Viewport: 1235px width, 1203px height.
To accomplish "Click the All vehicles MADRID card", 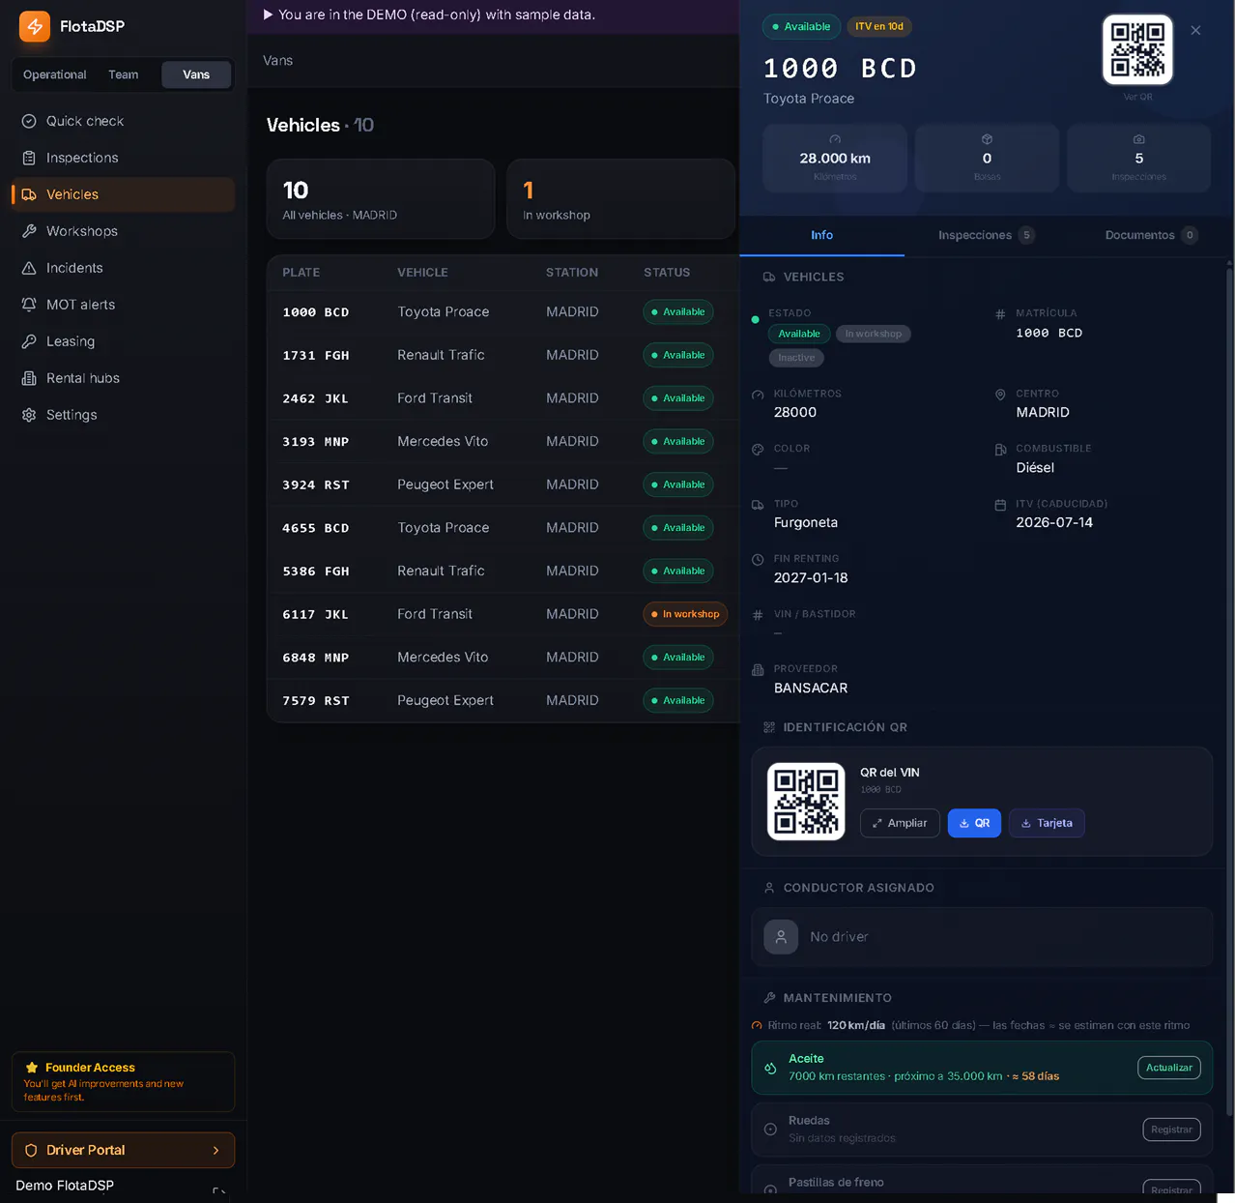I will (x=381, y=199).
